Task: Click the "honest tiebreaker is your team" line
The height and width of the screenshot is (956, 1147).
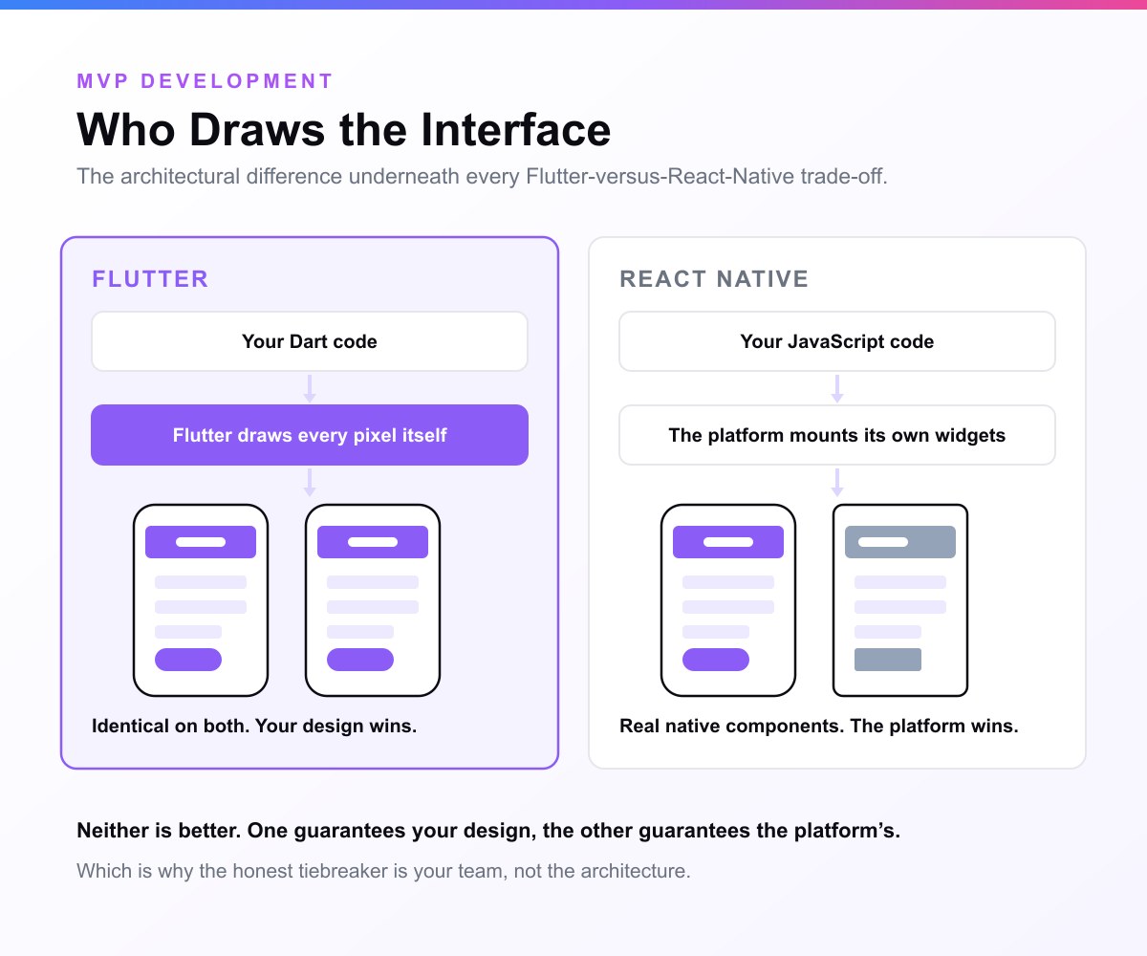Action: 383,871
